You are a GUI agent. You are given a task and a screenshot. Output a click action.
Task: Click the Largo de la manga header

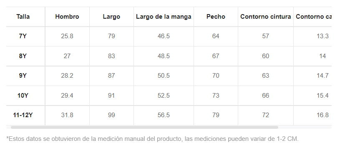click(x=164, y=17)
